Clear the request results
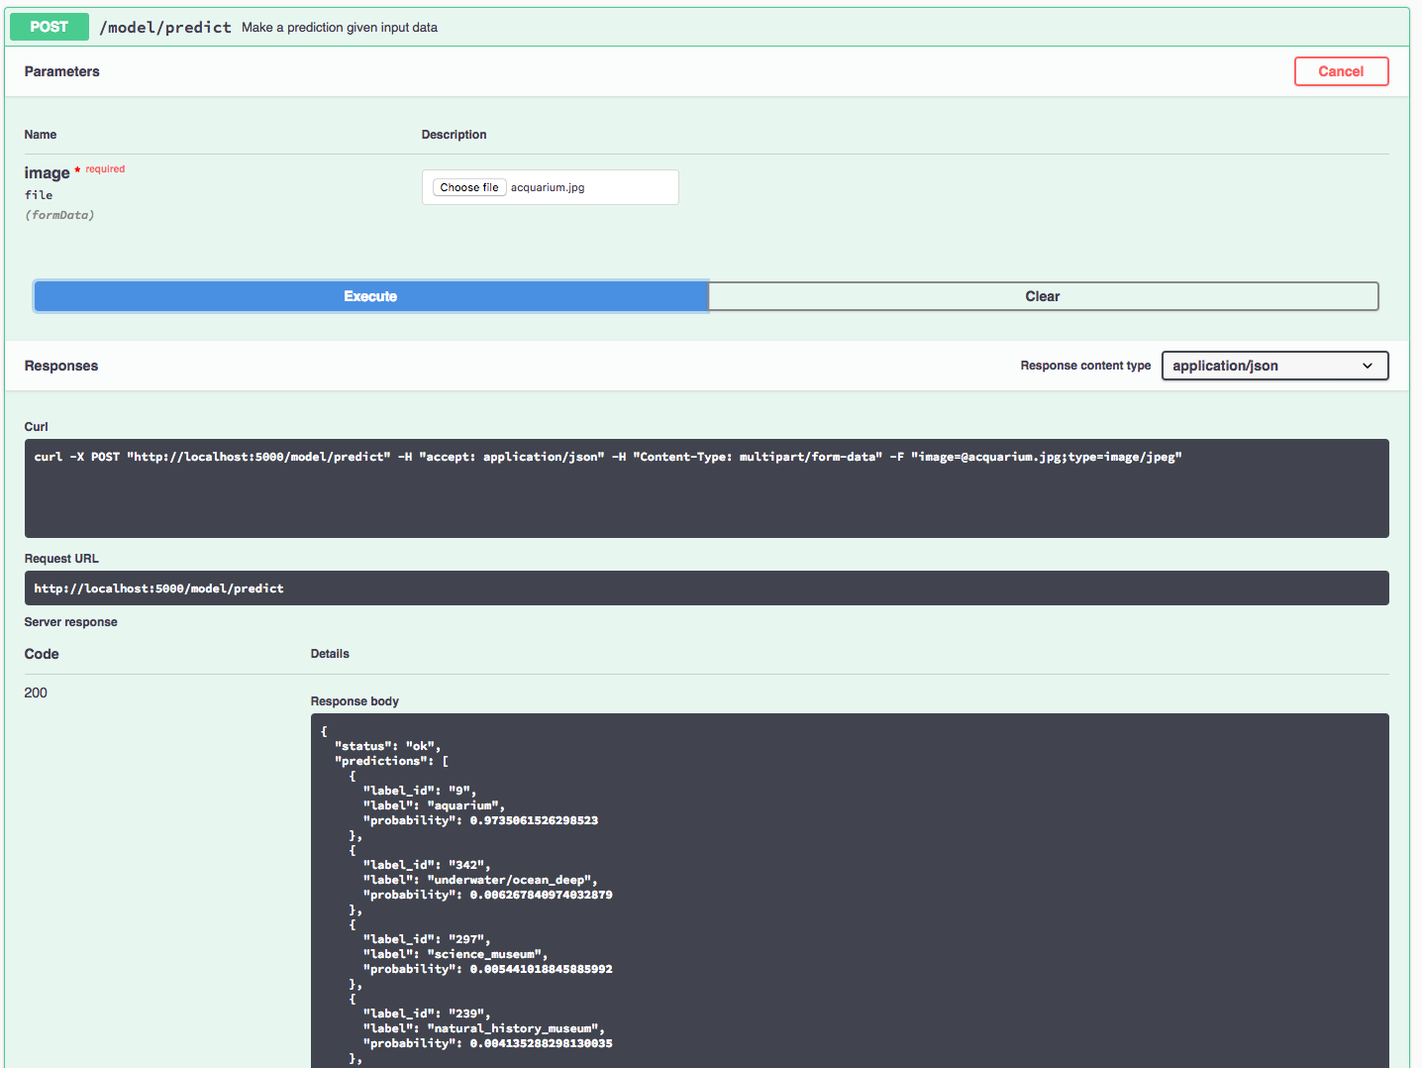Screen dimensions: 1422x1068 point(1043,296)
